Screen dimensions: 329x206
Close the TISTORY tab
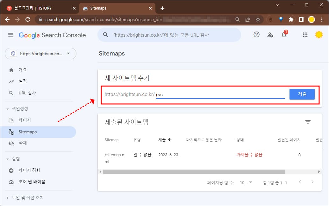[x=74, y=8]
